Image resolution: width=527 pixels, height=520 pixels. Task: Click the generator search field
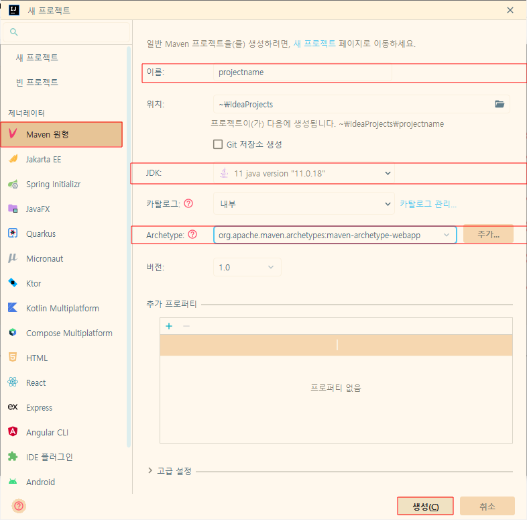click(x=66, y=32)
